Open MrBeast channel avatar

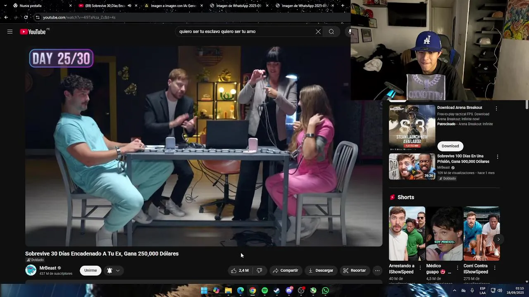point(31,271)
